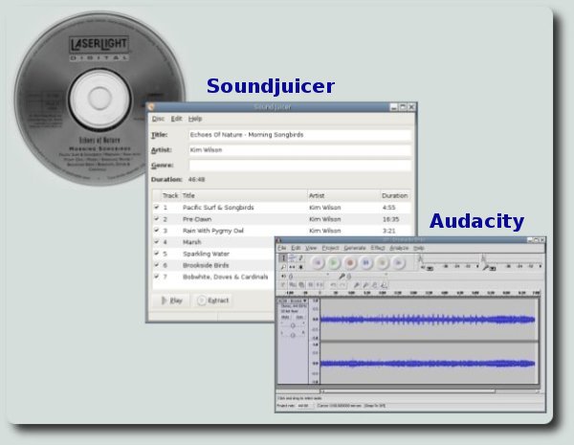Select the Envelope tool in Audacity
574x445 pixels.
pyautogui.click(x=292, y=257)
